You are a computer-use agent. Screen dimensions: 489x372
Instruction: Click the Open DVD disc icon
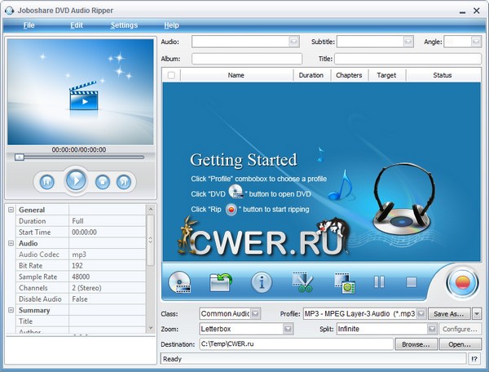[180, 283]
